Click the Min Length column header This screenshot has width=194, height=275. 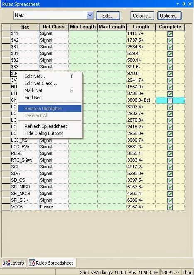click(83, 27)
